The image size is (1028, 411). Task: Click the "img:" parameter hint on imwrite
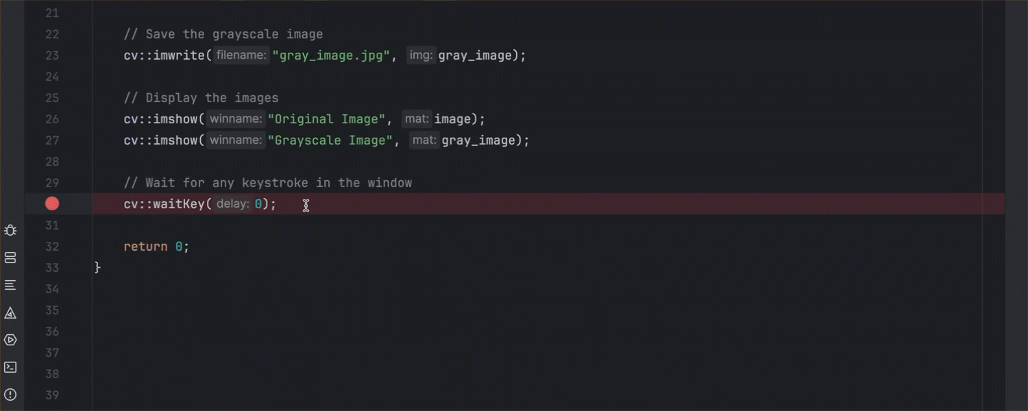pyautogui.click(x=421, y=55)
